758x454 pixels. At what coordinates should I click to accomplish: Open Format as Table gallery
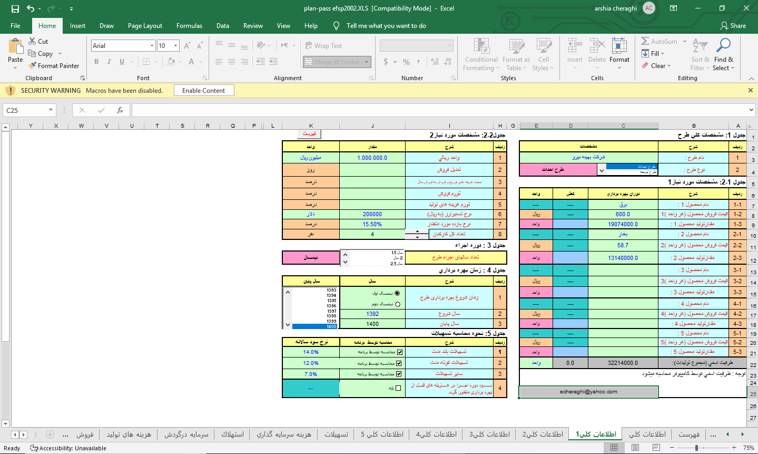pos(516,54)
